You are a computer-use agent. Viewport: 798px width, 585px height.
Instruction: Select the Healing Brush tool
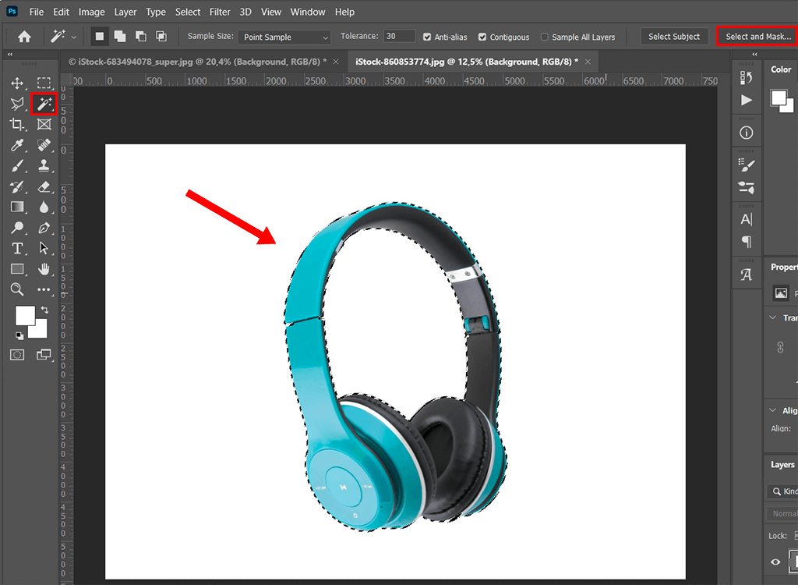[x=44, y=145]
